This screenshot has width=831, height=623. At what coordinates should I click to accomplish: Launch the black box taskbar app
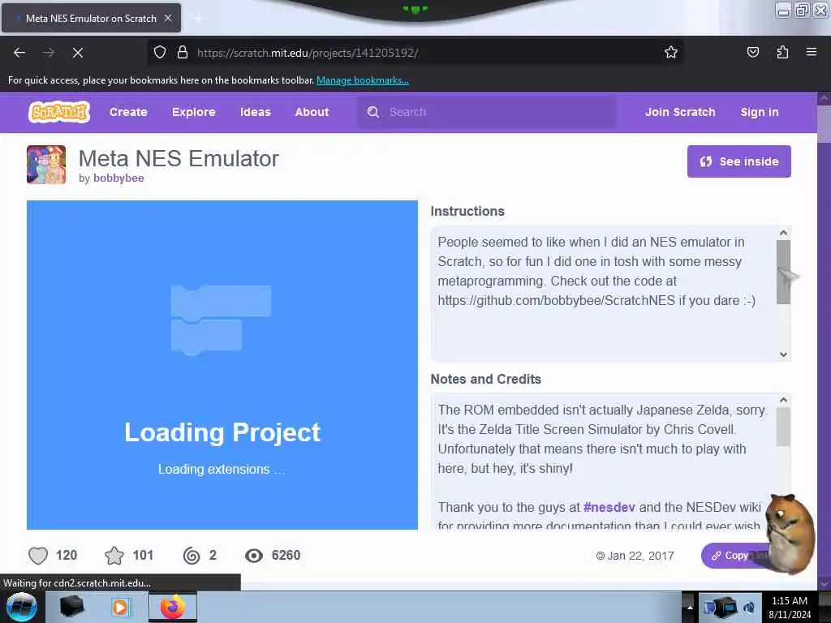[x=71, y=607]
